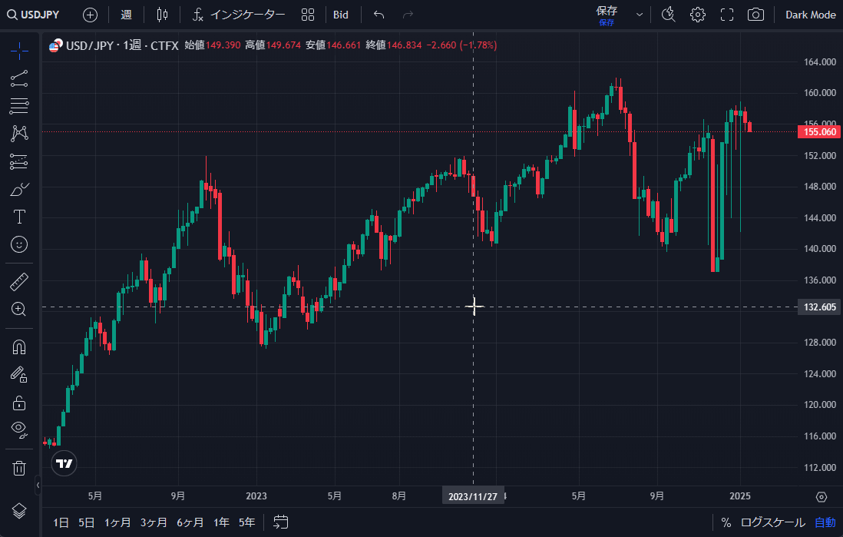The image size is (843, 537).
Task: Select the text annotation tool
Action: pyautogui.click(x=19, y=217)
